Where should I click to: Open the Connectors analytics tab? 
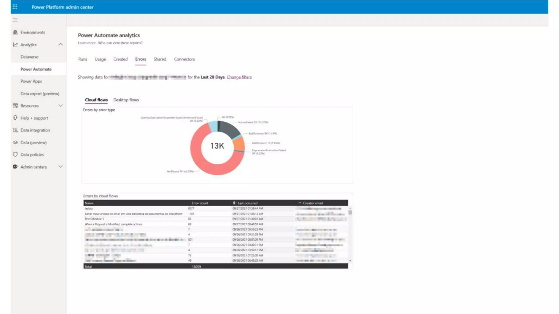tap(184, 59)
